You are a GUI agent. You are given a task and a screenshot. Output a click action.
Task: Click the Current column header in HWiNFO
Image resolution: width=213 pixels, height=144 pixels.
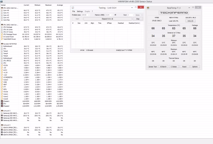tap(26, 5)
